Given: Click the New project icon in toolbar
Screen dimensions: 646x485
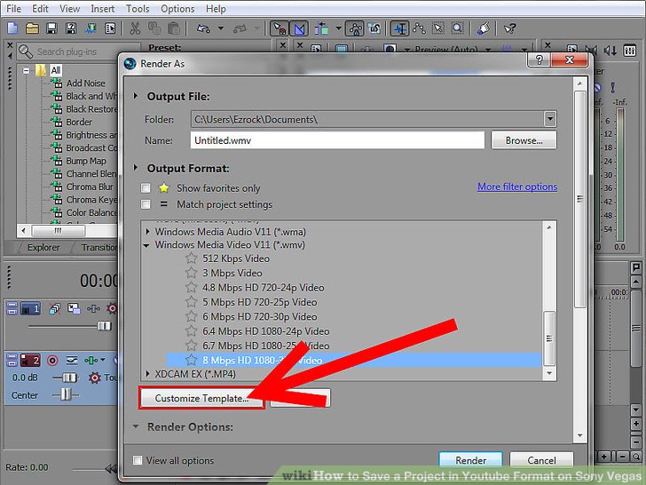Looking at the screenshot, I should tap(12, 28).
